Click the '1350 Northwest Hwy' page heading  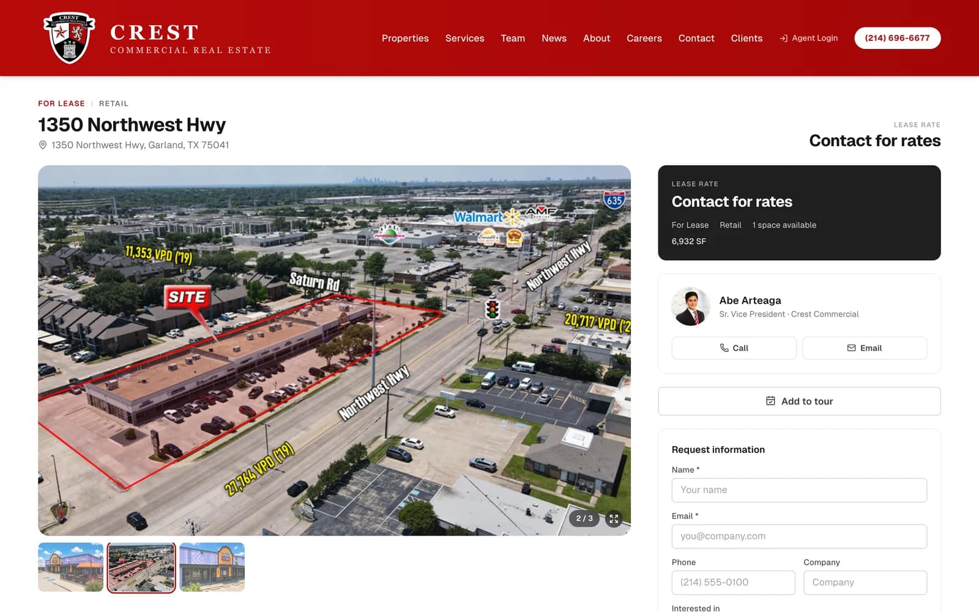point(132,125)
